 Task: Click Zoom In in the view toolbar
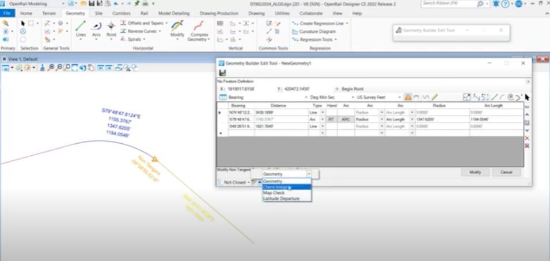(x=52, y=68)
